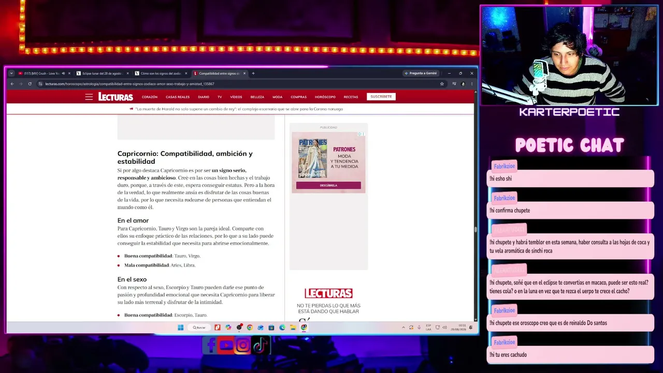
Task: Click the Suscríbete button
Action: [381, 97]
